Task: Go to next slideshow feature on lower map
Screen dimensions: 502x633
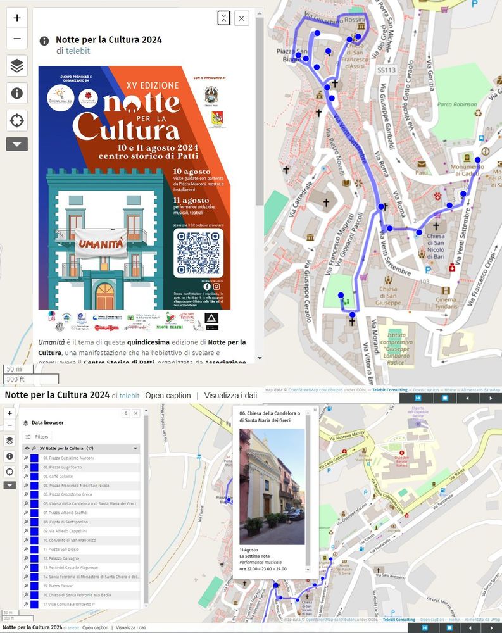Action: (491, 628)
